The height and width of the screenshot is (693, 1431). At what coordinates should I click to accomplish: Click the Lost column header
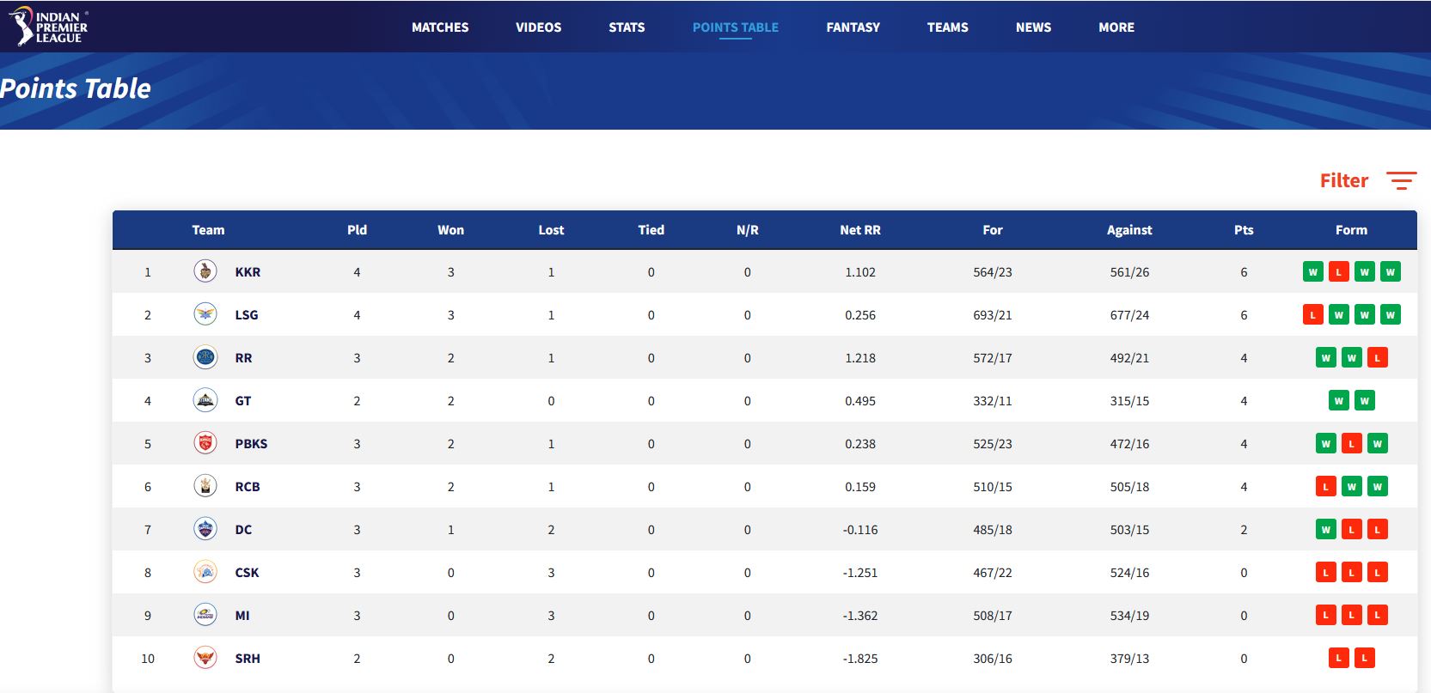[x=551, y=230]
